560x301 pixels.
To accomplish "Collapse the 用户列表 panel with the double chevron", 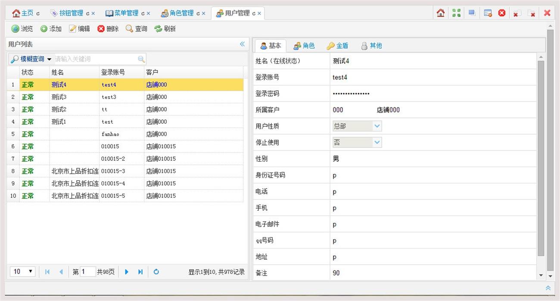I will pos(242,44).
